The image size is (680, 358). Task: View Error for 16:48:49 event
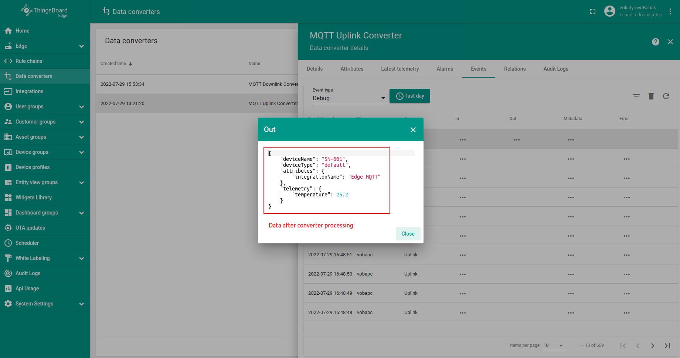(627, 294)
